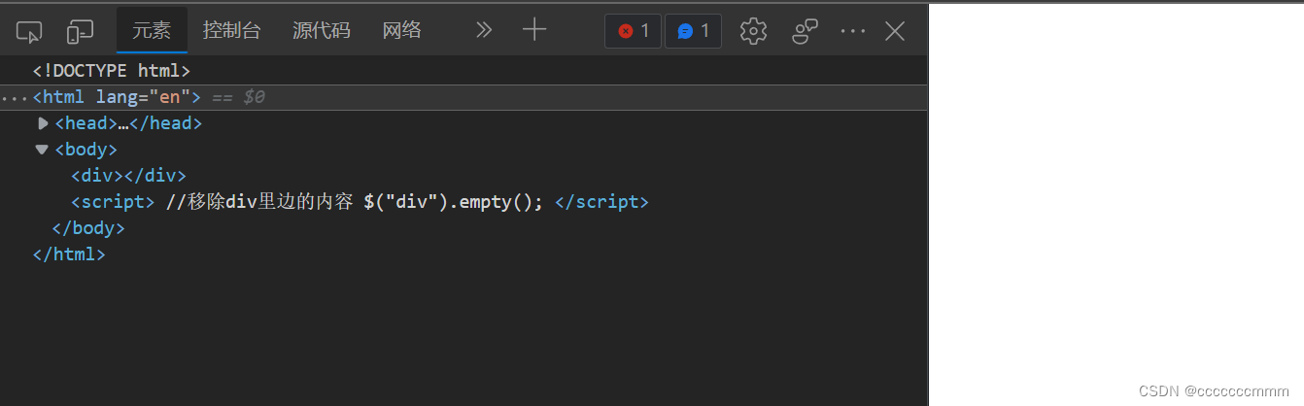Close the DevTools panel
This screenshot has width=1304, height=406.
[x=895, y=31]
